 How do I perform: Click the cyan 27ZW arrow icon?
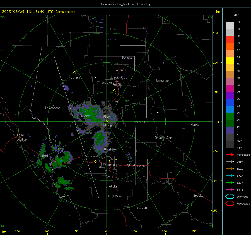pos(230,176)
